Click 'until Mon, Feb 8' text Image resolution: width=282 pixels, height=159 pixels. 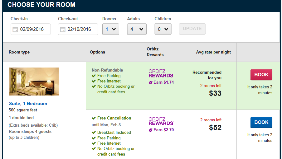click(x=106, y=125)
